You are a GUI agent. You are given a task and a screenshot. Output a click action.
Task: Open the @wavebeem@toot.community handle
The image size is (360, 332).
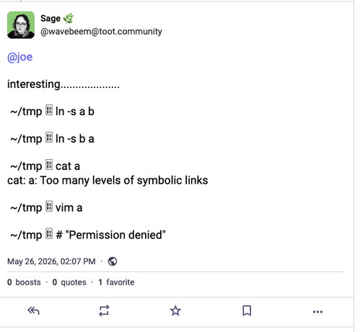coord(101,32)
